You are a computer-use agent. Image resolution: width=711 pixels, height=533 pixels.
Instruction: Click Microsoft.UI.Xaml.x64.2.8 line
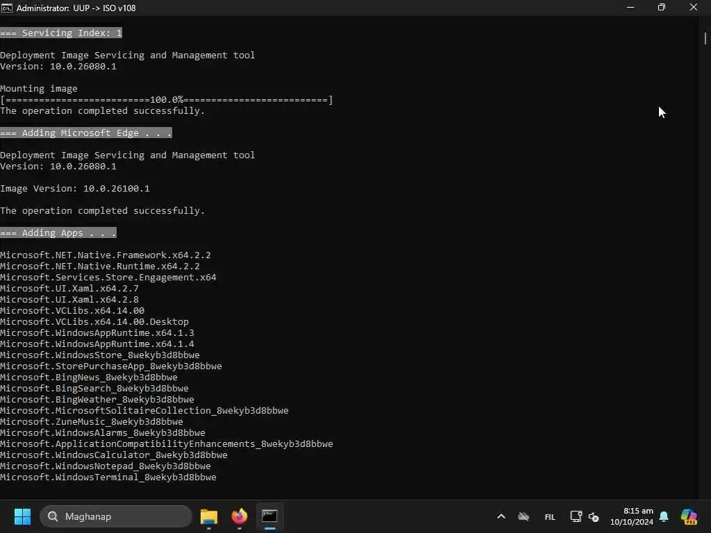click(69, 300)
